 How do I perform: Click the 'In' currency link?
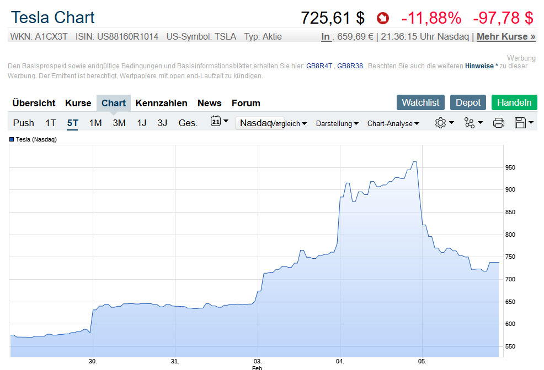click(x=326, y=36)
